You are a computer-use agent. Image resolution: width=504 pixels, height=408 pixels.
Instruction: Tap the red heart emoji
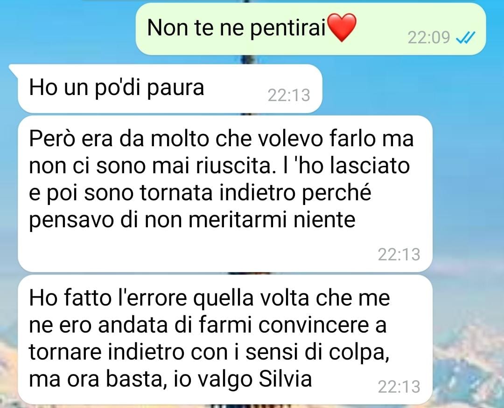click(x=341, y=27)
